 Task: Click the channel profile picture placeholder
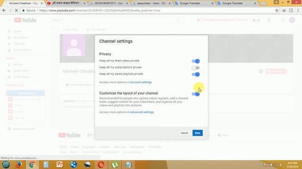tap(74, 46)
